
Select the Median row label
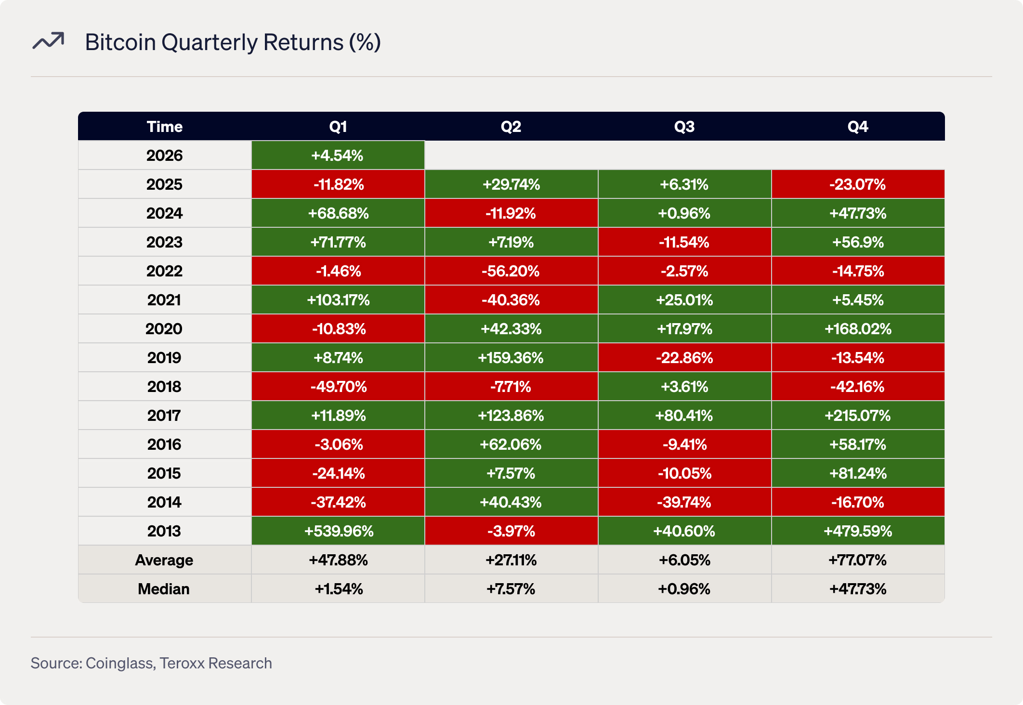click(164, 589)
